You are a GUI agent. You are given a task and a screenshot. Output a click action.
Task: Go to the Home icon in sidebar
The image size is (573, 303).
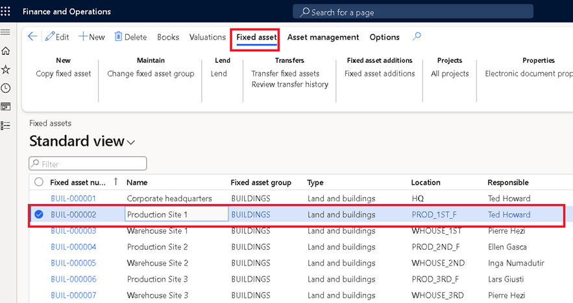point(6,51)
